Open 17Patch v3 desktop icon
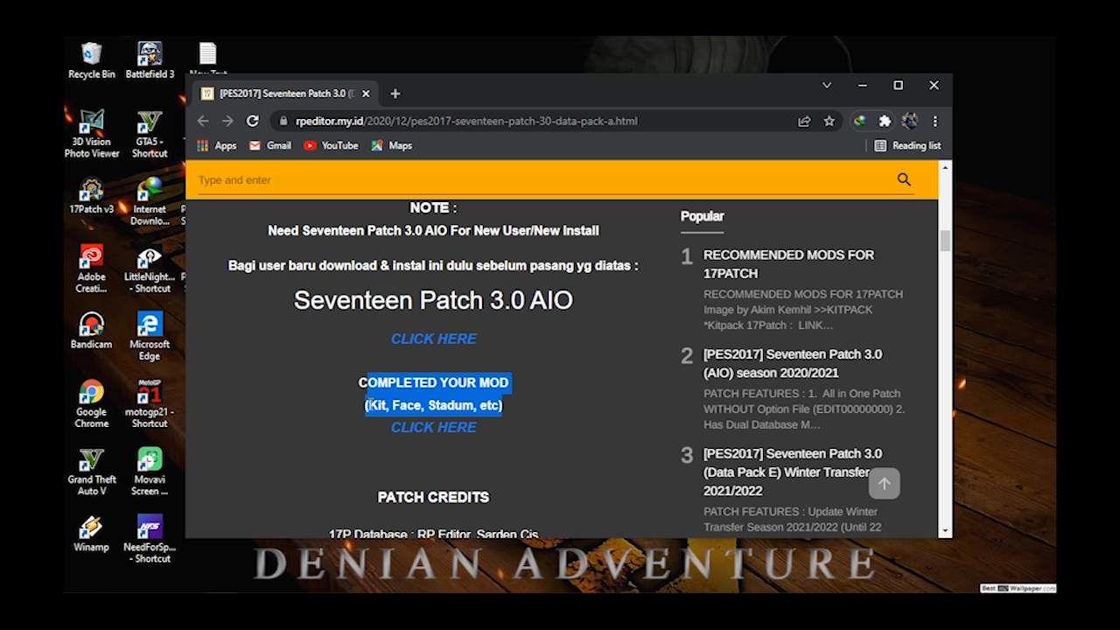 [x=91, y=196]
